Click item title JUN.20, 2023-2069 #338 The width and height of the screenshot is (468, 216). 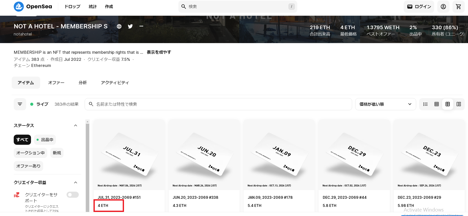click(196, 197)
